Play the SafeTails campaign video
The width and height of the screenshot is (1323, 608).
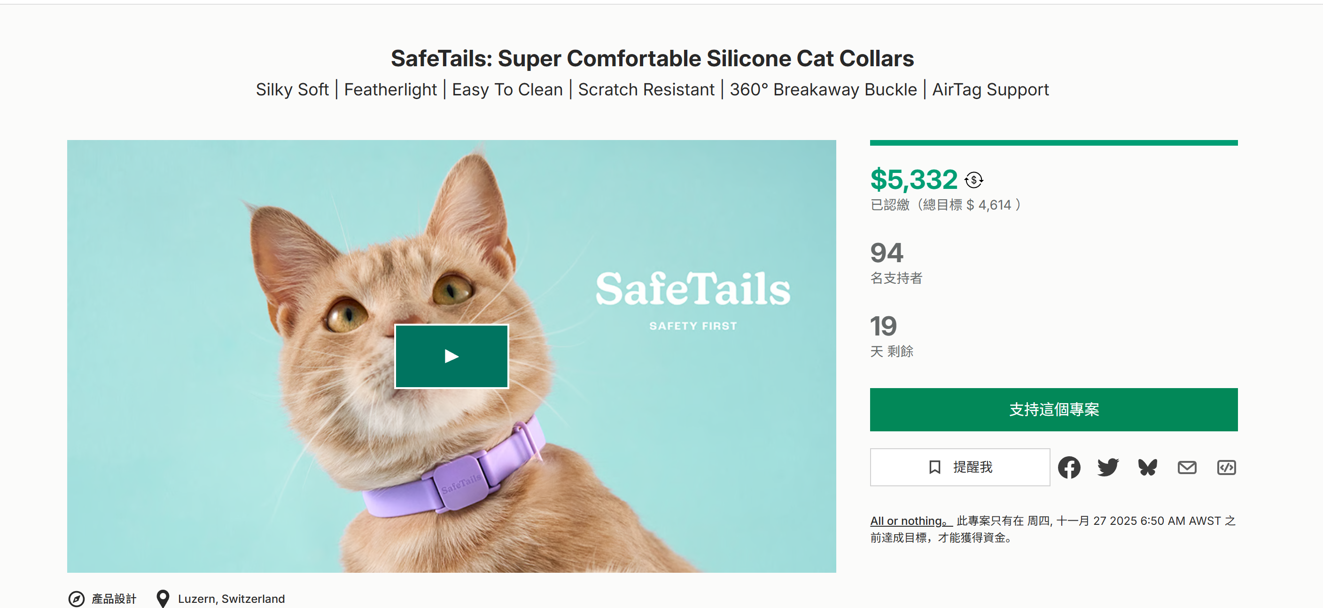pyautogui.click(x=451, y=356)
